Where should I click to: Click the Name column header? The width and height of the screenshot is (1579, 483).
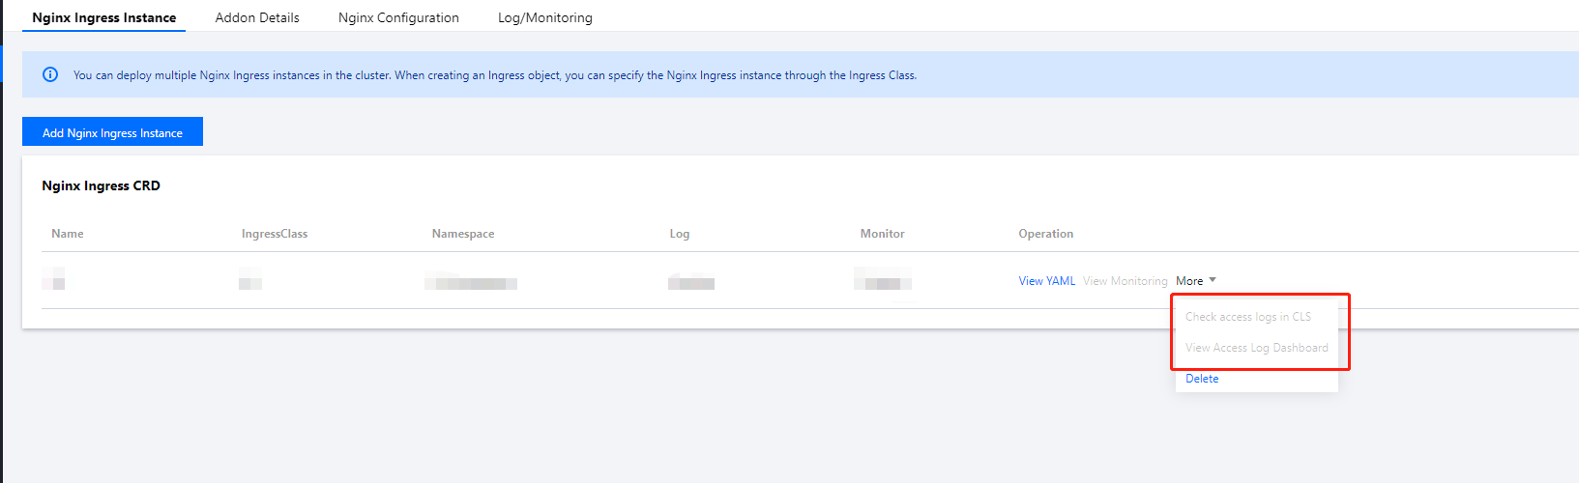point(68,234)
